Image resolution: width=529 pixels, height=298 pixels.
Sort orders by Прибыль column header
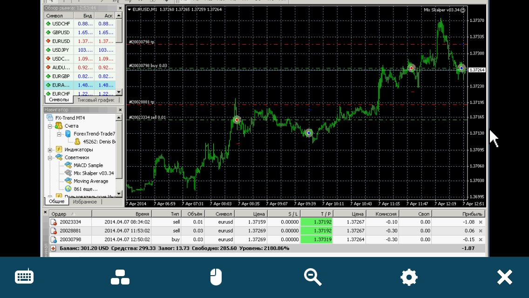(x=459, y=214)
